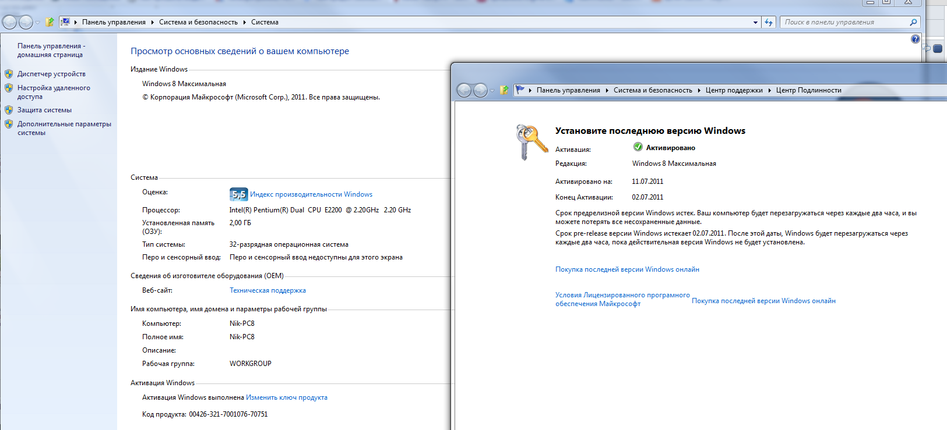Select end-of-activation date 02.07.2011

coord(647,197)
